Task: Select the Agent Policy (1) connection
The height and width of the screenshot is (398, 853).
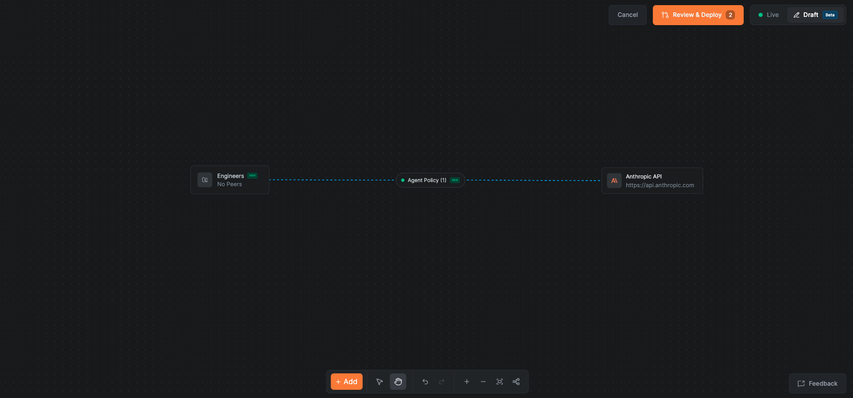Action: click(431, 180)
